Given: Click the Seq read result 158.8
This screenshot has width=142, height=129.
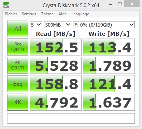Looking at the screenshot, I should click(56, 84).
